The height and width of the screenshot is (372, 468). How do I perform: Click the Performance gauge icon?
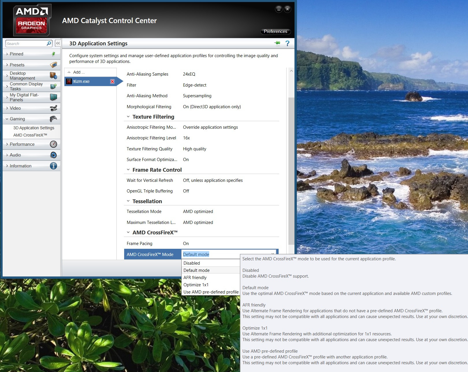(53, 144)
